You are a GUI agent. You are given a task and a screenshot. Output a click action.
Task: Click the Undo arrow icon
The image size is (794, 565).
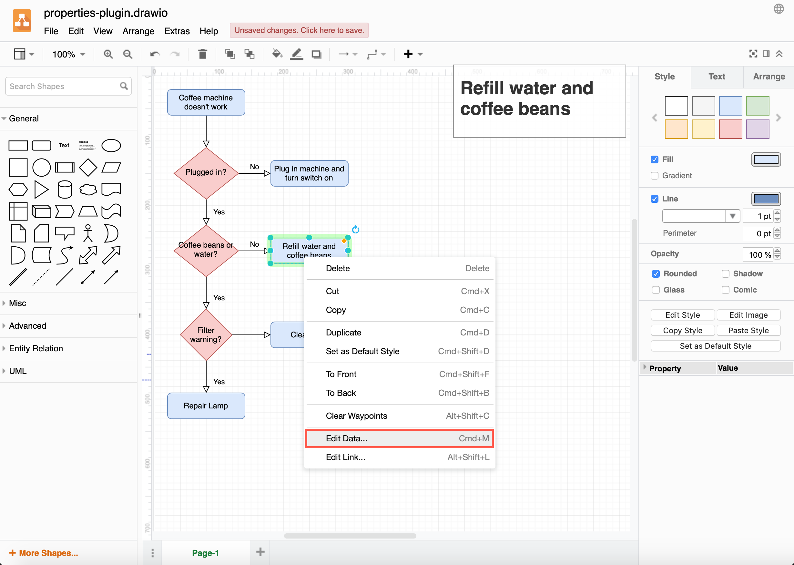(155, 54)
